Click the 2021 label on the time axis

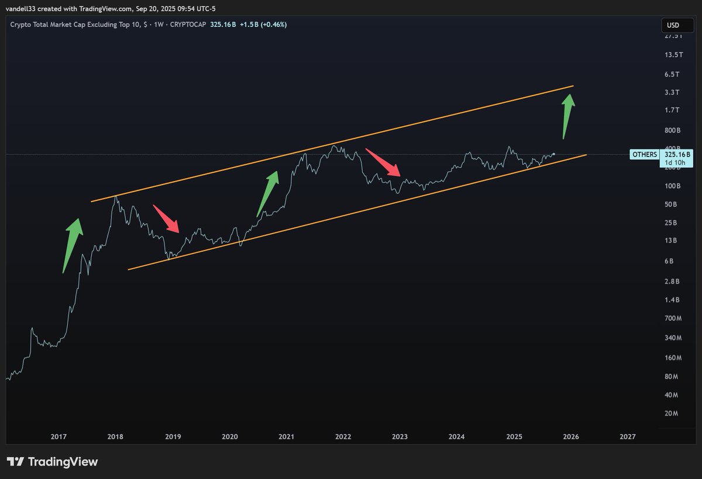(286, 437)
